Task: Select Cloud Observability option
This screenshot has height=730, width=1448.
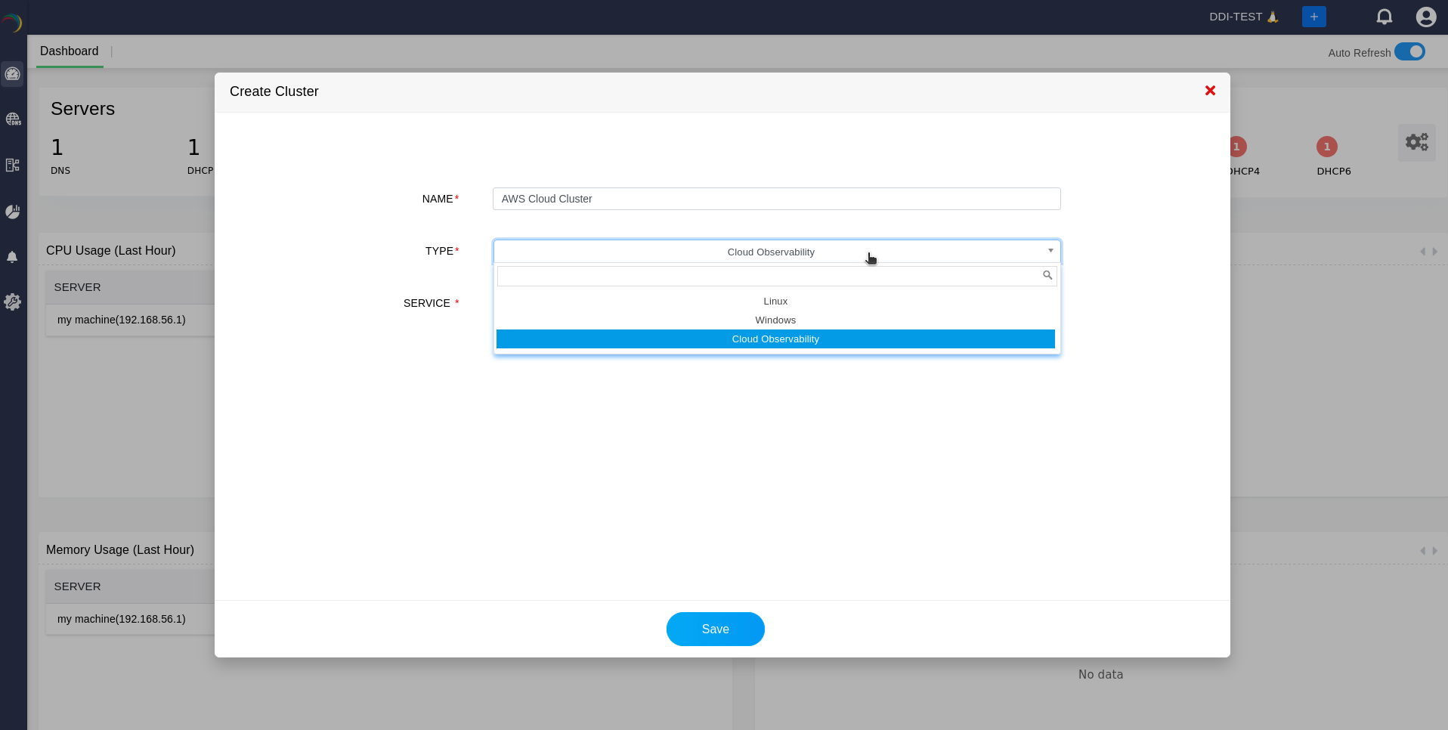Action: pyautogui.click(x=775, y=339)
